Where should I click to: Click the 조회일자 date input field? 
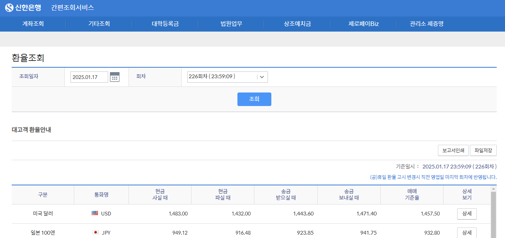click(x=89, y=77)
